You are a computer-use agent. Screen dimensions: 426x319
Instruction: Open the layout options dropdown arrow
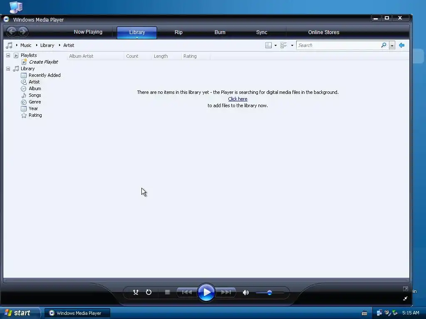[x=275, y=45]
